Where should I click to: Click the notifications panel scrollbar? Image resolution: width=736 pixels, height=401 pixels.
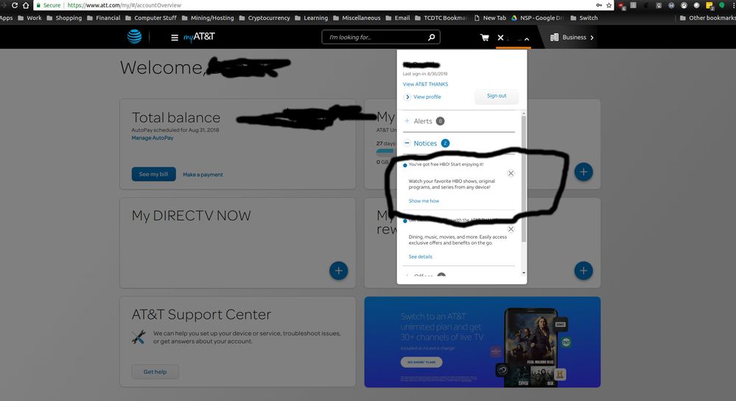(x=524, y=178)
